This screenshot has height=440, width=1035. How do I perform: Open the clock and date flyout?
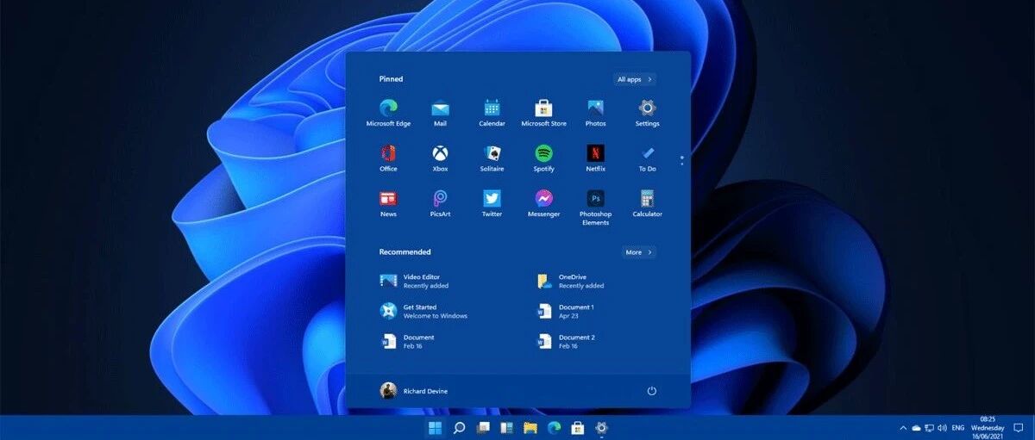pos(988,428)
